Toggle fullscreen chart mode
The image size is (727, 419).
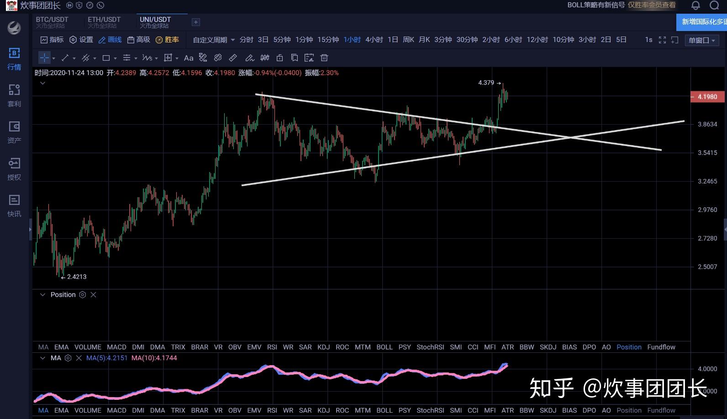pos(662,40)
